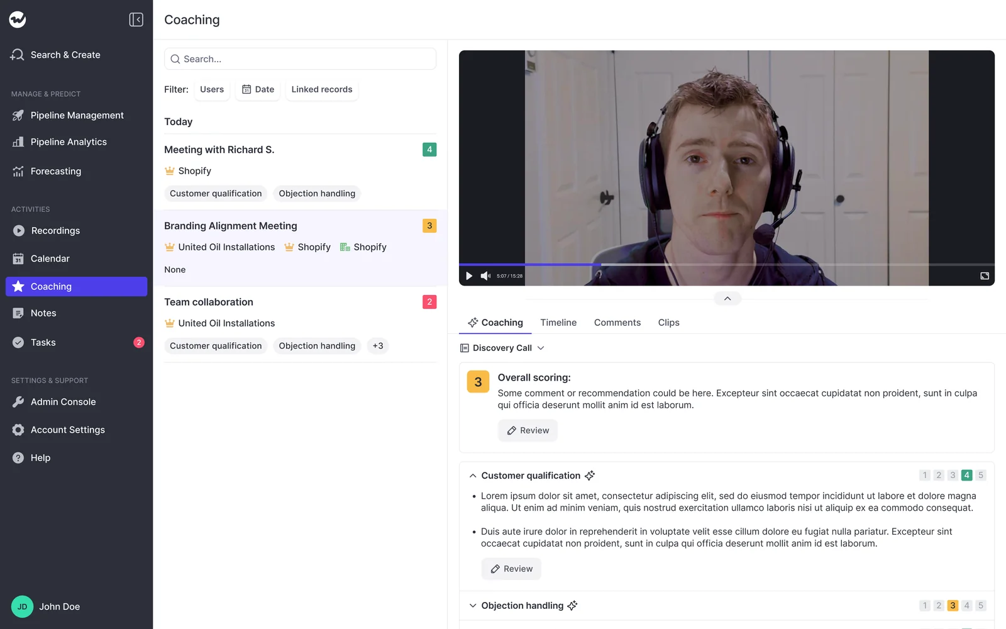1006x629 pixels.
Task: Open Notes icon in sidebar
Action: (x=18, y=313)
